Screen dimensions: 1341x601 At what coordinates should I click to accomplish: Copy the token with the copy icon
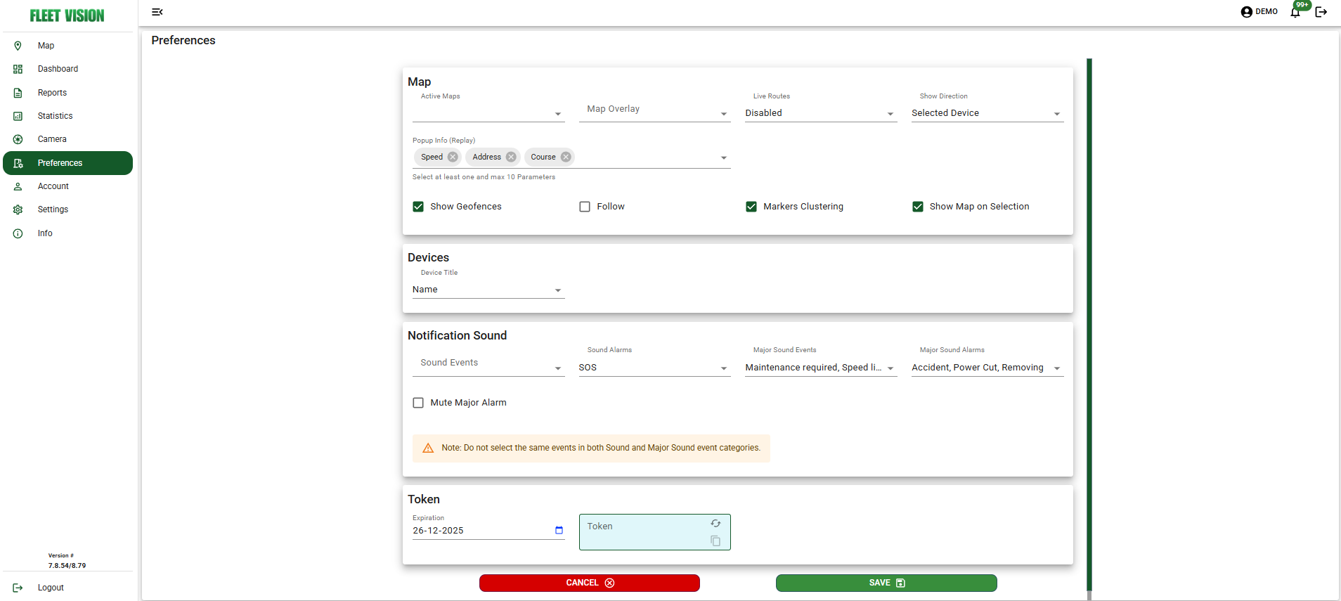coord(715,541)
